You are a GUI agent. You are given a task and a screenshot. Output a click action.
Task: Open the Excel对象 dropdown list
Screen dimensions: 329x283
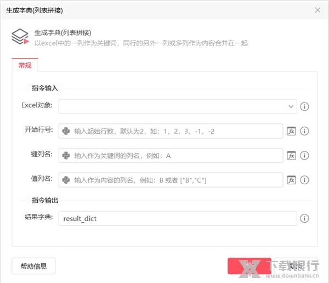click(x=290, y=106)
